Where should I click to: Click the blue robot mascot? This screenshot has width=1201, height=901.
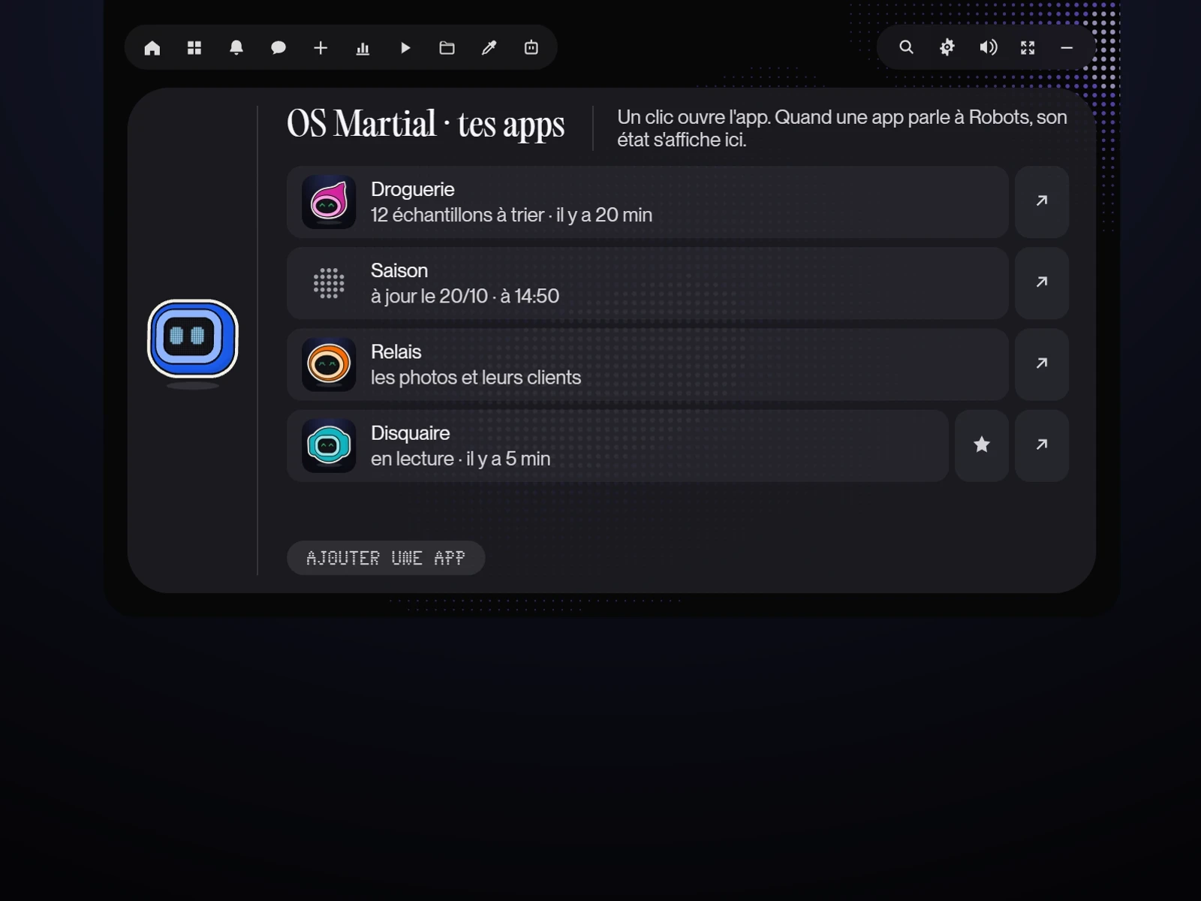click(193, 339)
